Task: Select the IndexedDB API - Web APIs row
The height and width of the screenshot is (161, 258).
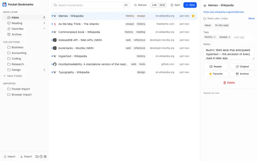Action: [x=124, y=40]
